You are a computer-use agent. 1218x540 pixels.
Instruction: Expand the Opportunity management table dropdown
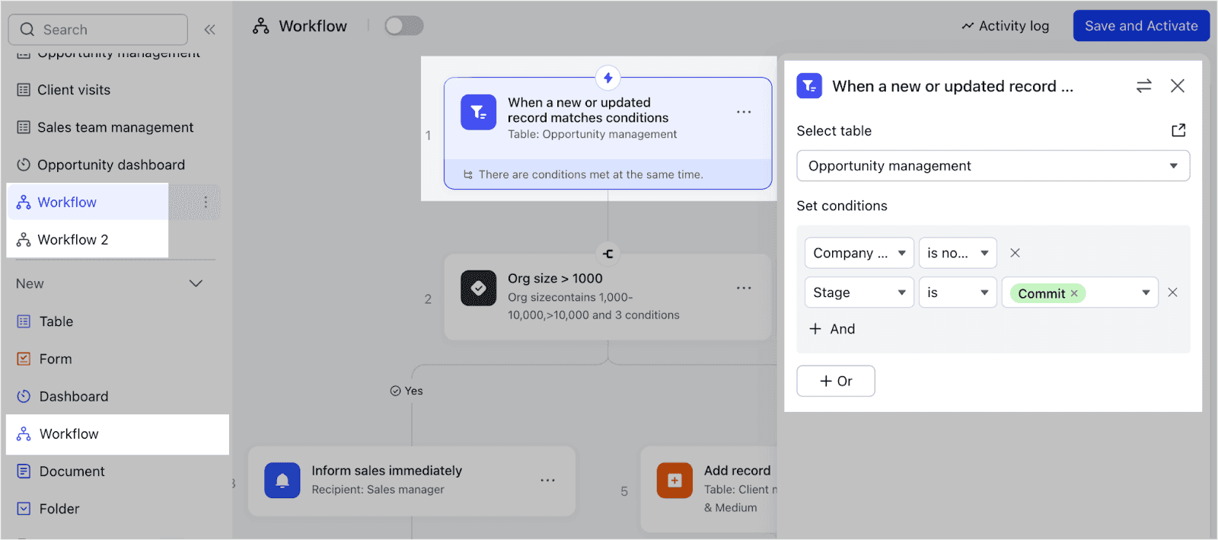[x=993, y=166]
